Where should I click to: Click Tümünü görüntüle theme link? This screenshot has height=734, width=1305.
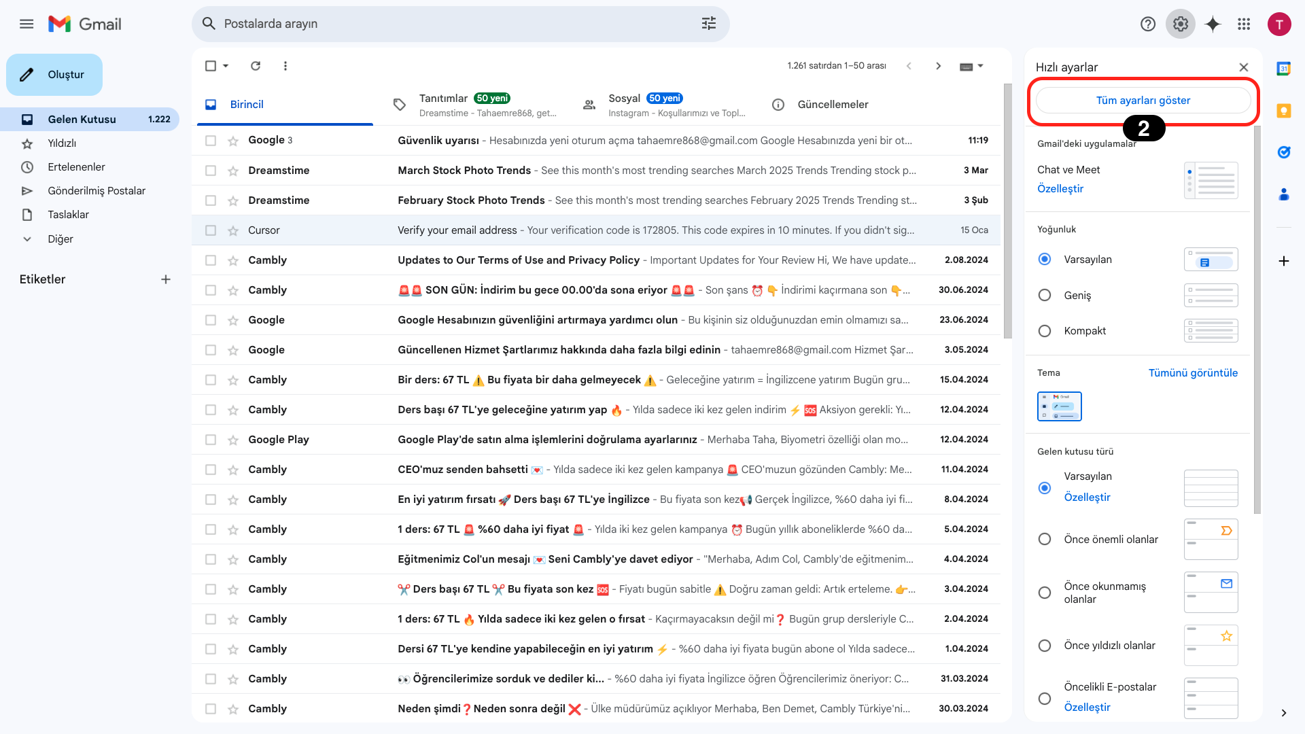1193,373
